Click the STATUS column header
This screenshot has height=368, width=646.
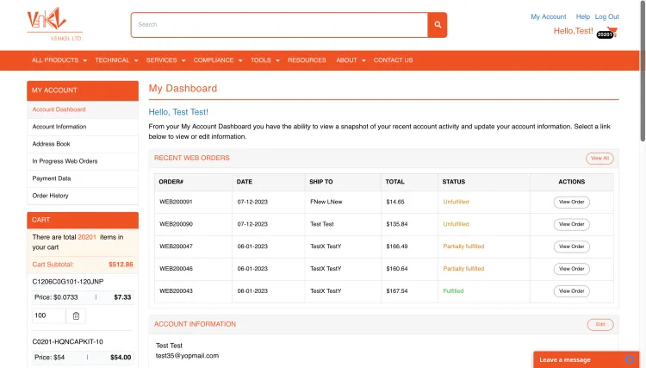coord(454,182)
